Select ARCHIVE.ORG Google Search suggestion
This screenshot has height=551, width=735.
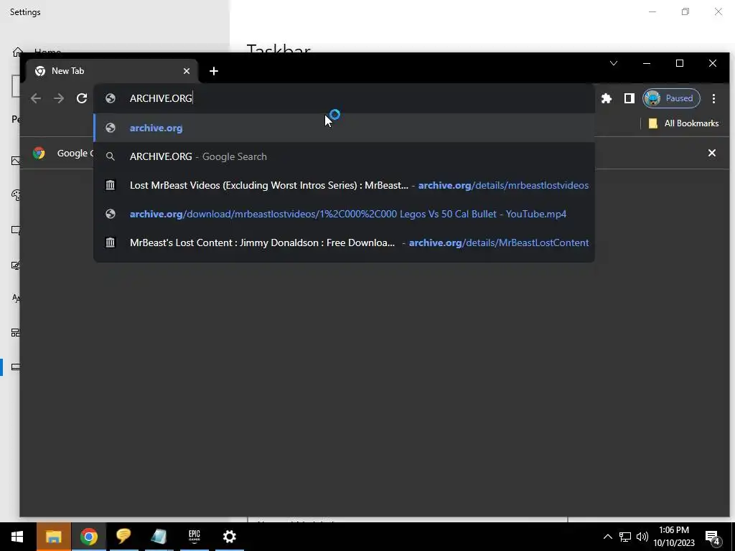(345, 156)
